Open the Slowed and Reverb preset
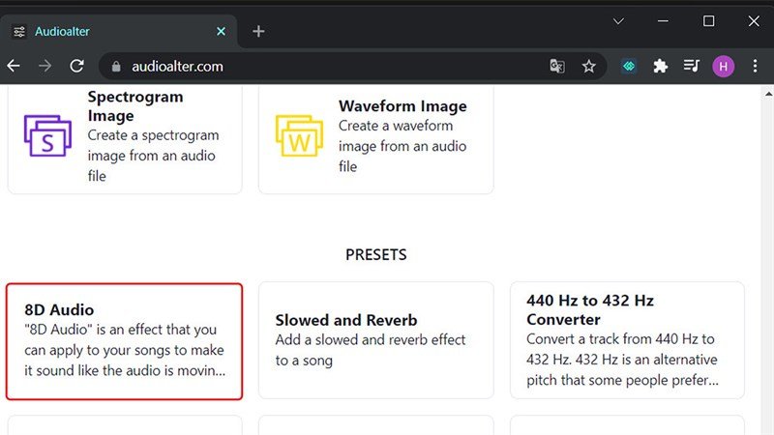774x435 pixels. pos(375,340)
